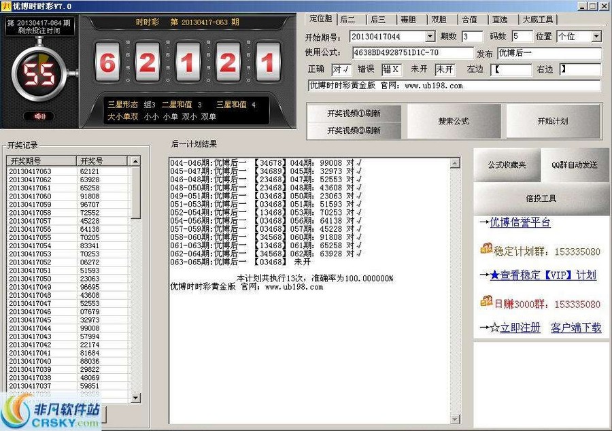Select the 合值 tab
This screenshot has height=431, width=612.
coord(469,20)
